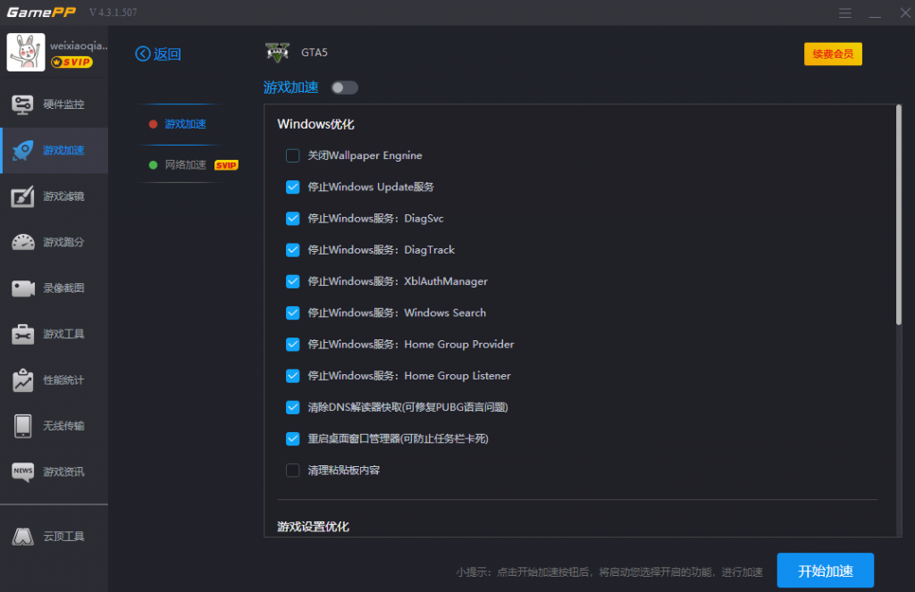Screen dimensions: 915x592
Task: Open the performance statistics chart icon (性能统计)
Action: pyautogui.click(x=22, y=380)
